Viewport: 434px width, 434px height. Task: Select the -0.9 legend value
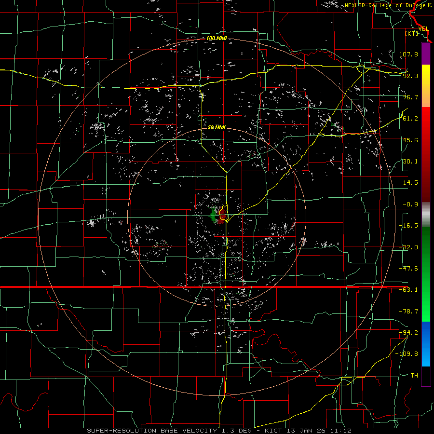[410, 204]
